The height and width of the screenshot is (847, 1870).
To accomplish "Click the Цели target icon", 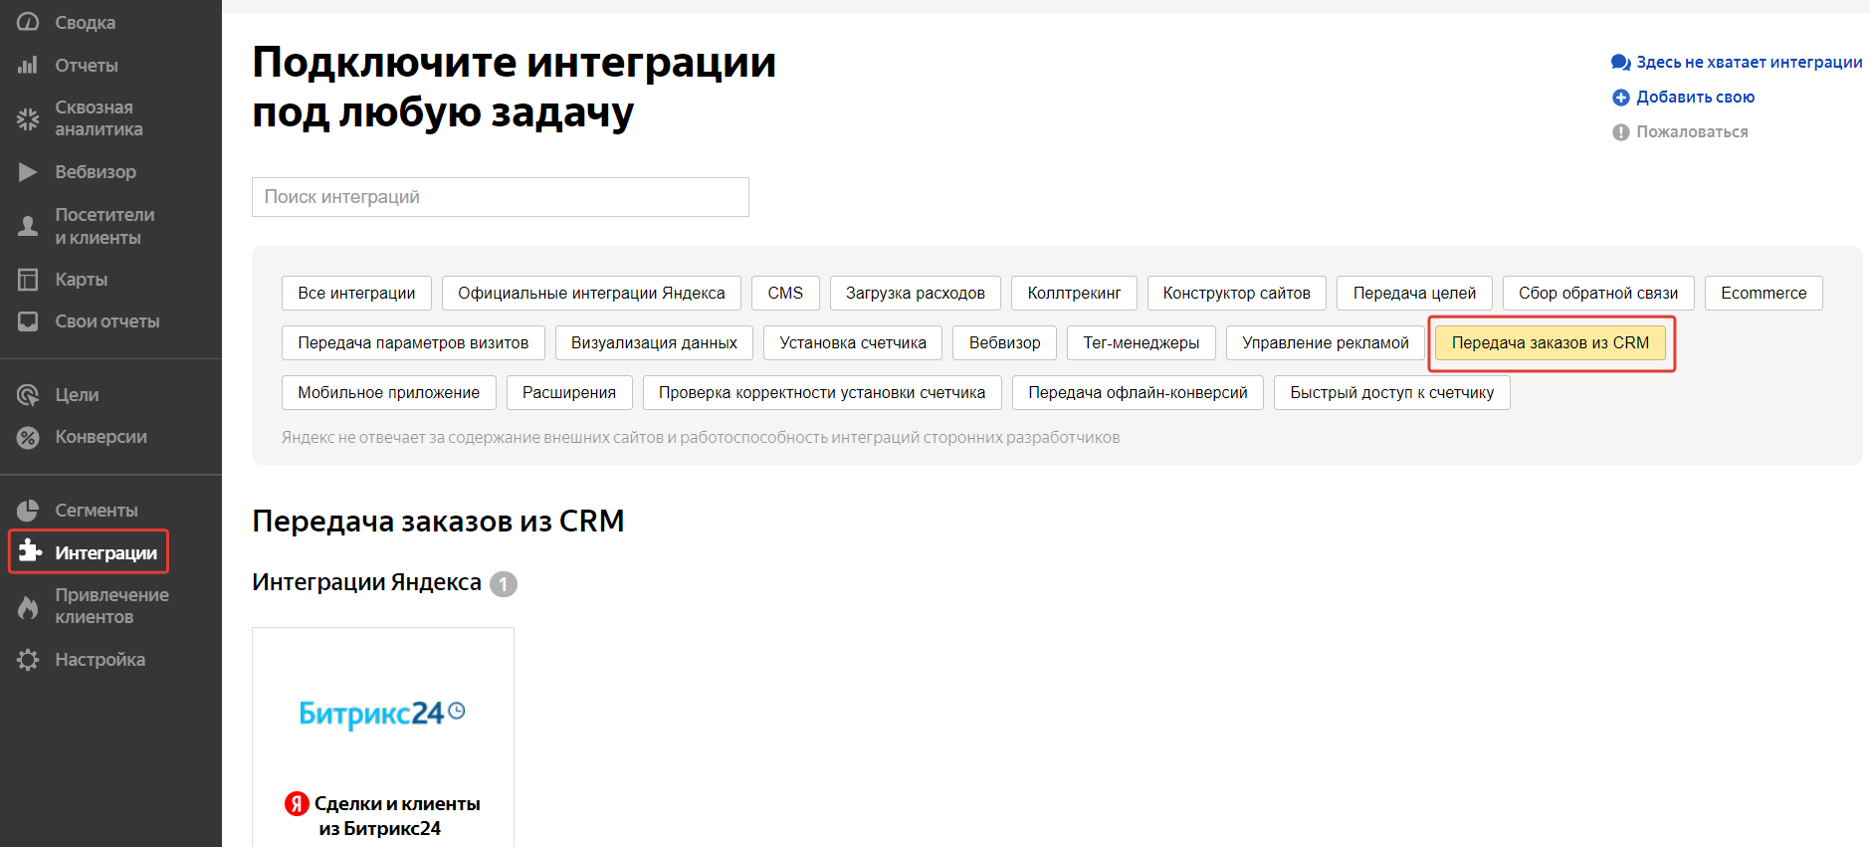I will [x=28, y=395].
